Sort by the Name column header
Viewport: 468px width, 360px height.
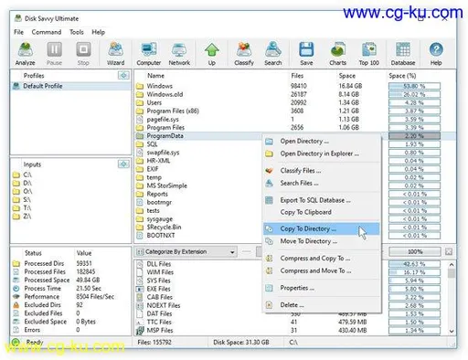click(x=156, y=76)
